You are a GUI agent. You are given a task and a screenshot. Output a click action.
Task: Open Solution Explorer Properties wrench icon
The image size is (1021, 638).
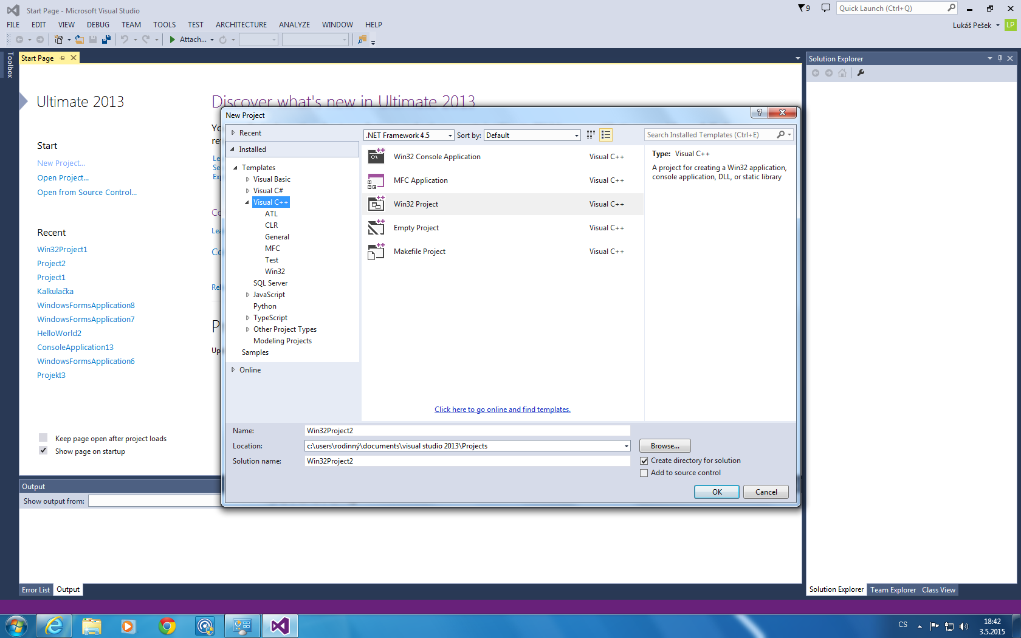tap(861, 73)
